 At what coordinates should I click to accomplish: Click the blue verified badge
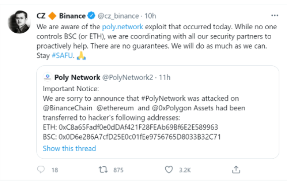[91, 16]
